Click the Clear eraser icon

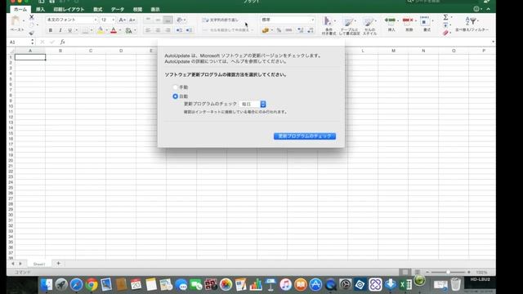tap(445, 33)
